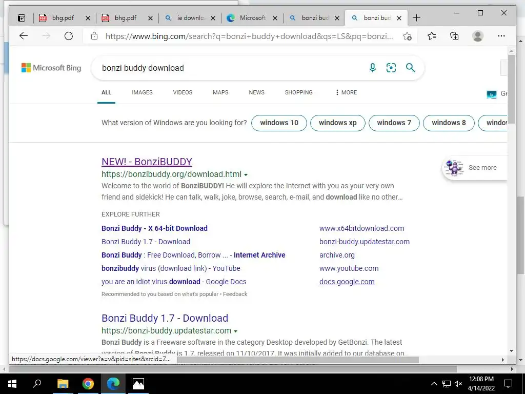Select the IMAGES search category
The image size is (525, 394).
click(x=142, y=92)
